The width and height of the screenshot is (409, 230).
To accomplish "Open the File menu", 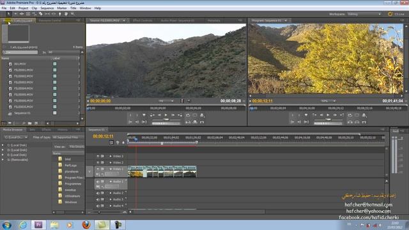I will pos(4,8).
